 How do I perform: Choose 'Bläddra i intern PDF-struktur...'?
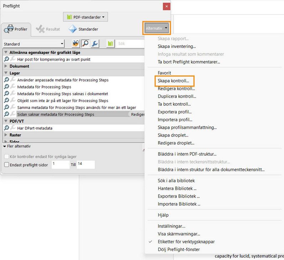(x=187, y=154)
